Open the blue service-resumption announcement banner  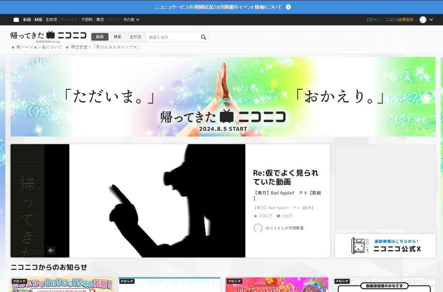tap(221, 7)
